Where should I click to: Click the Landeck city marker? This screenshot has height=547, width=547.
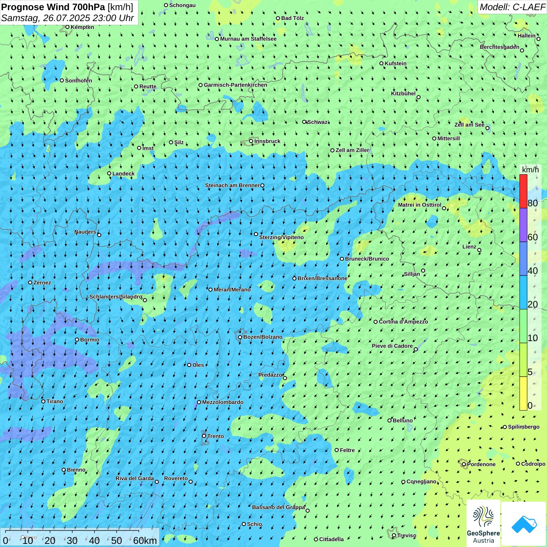coord(109,173)
